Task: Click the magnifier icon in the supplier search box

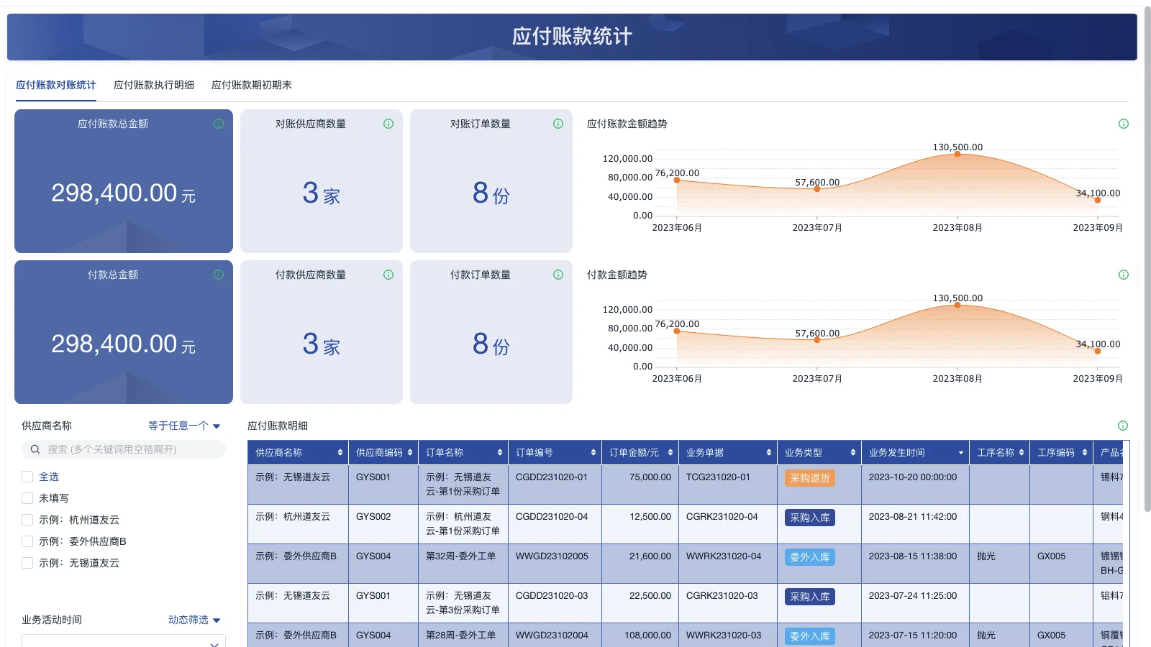Action: 35,449
